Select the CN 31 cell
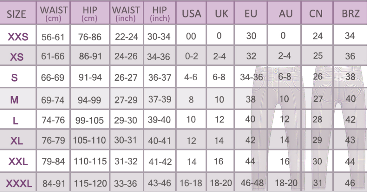Screen dimensions: 368x192 coord(318,183)
